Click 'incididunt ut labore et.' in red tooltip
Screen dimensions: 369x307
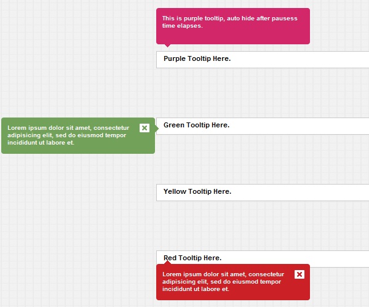[196, 289]
